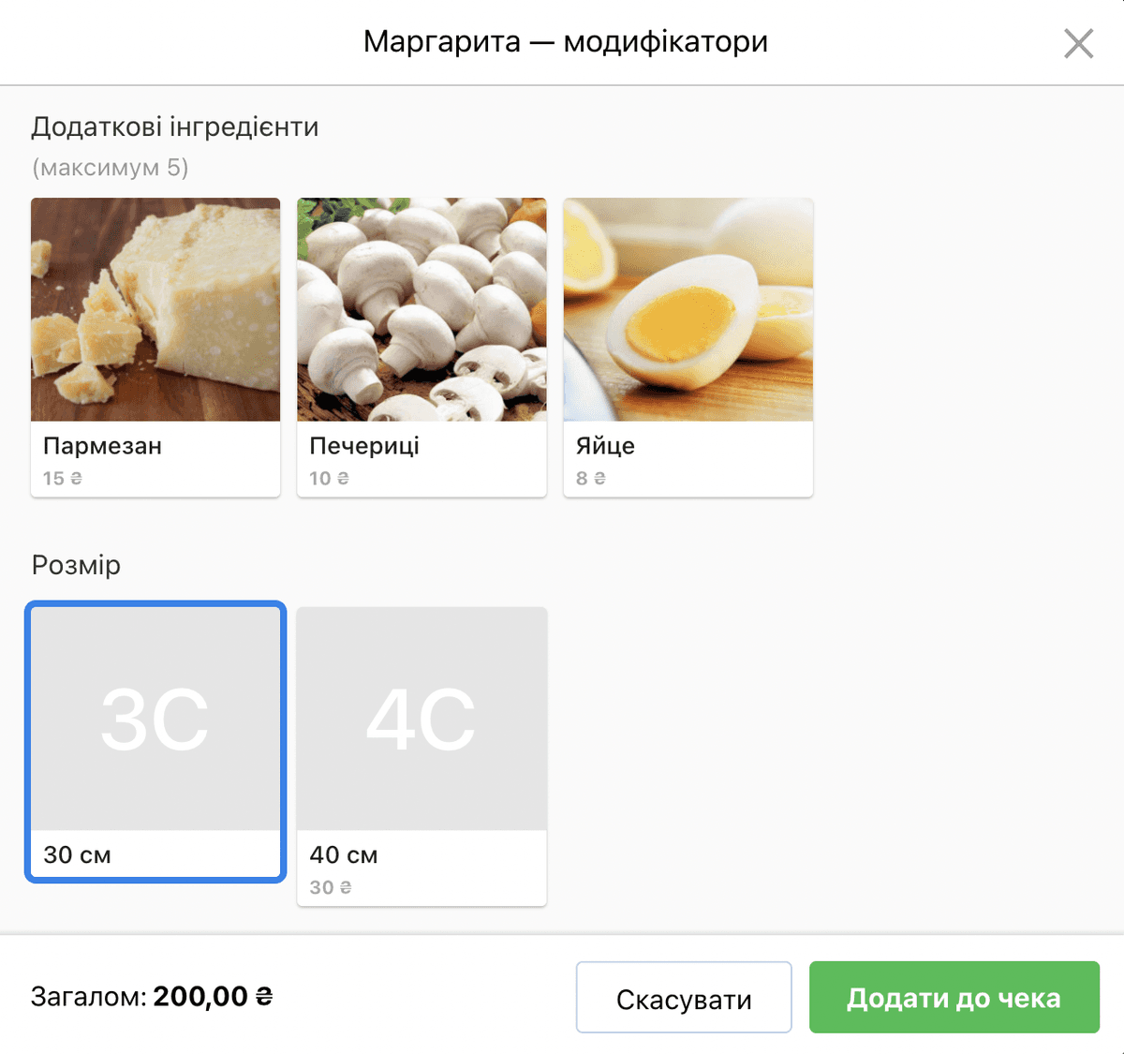Choose the 30 см size label
1124x1054 pixels.
[78, 854]
